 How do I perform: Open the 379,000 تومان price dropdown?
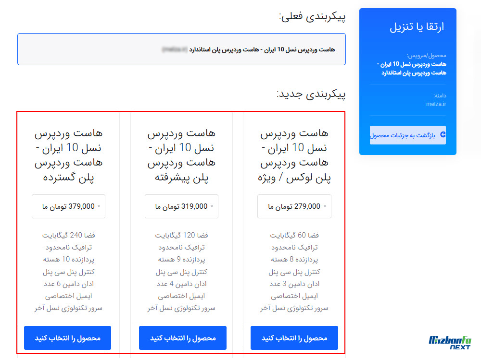tap(68, 206)
